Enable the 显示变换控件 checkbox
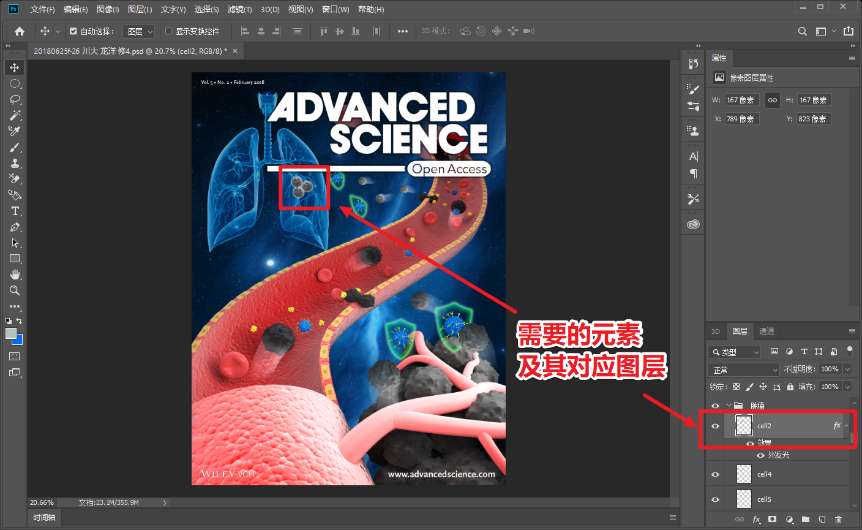The width and height of the screenshot is (862, 530). (x=169, y=31)
